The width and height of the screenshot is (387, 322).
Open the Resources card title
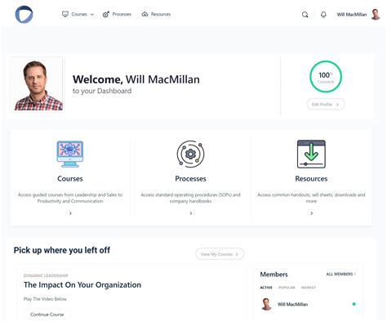(x=311, y=179)
